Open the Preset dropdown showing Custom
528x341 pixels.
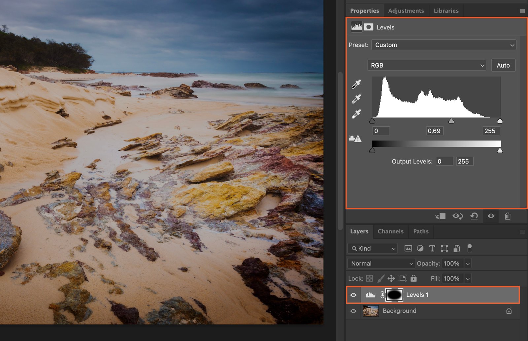pos(444,45)
